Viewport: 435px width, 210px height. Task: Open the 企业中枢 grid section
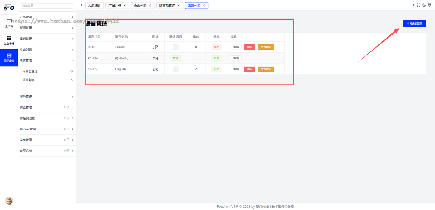(x=9, y=40)
